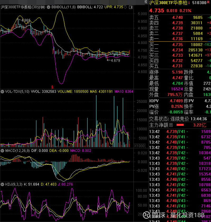The image size is (211, 222).
Task: Click the 现量 value 16524
Action: tap(177, 89)
